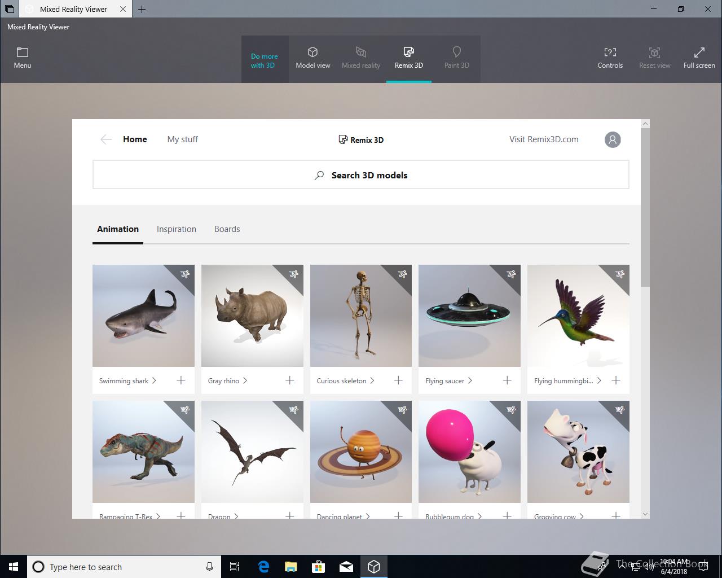Screen dimensions: 722x578
Task: Open the Bubblegum dog thumbnail
Action: click(x=469, y=452)
